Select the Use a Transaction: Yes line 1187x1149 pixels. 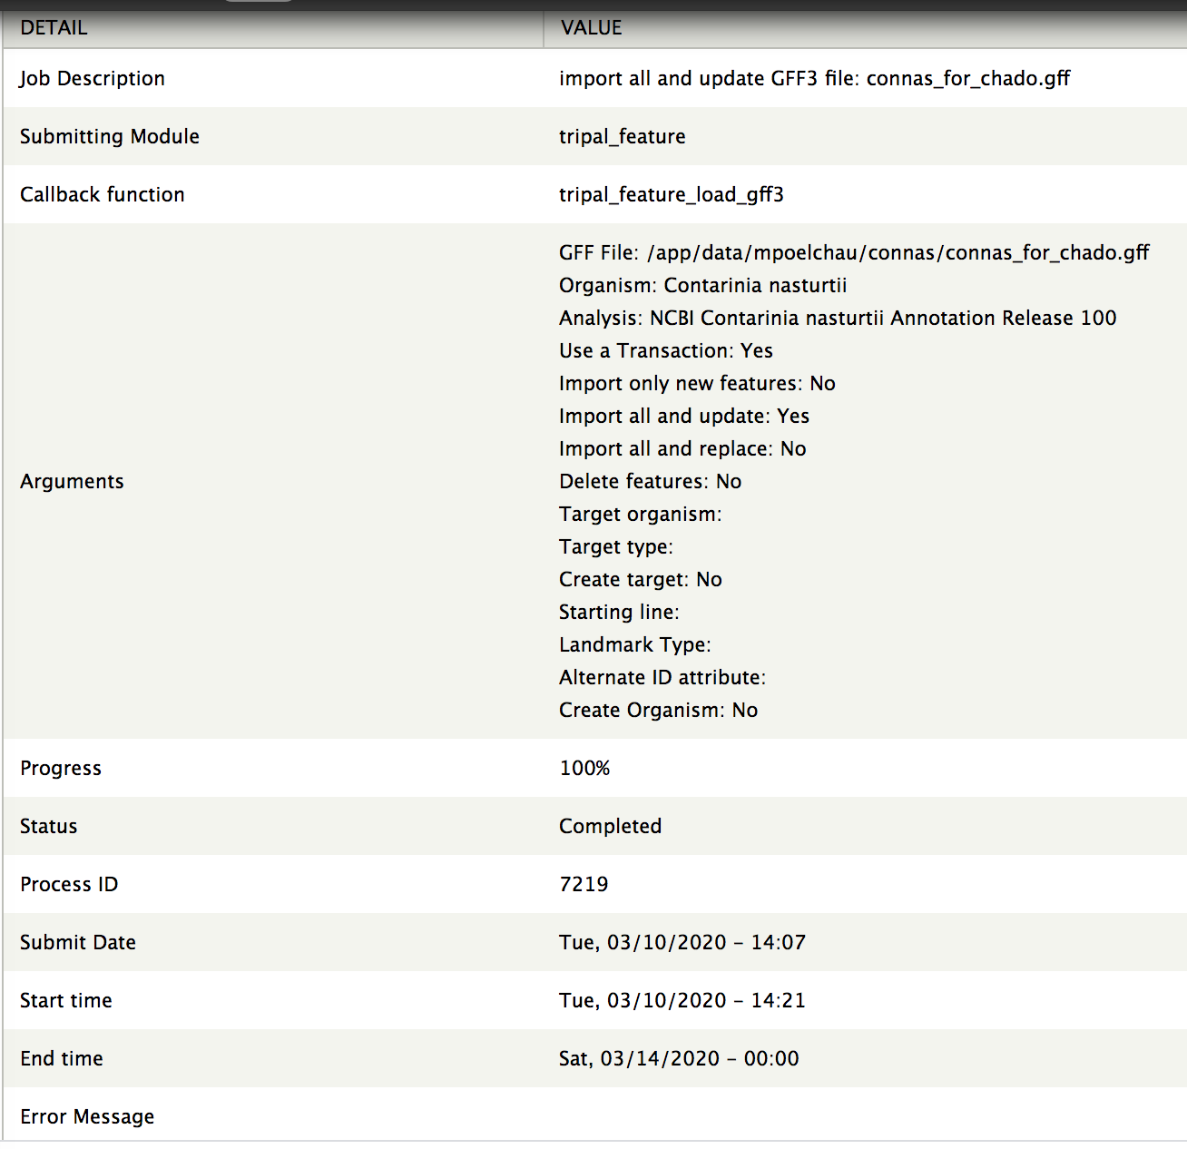(666, 351)
